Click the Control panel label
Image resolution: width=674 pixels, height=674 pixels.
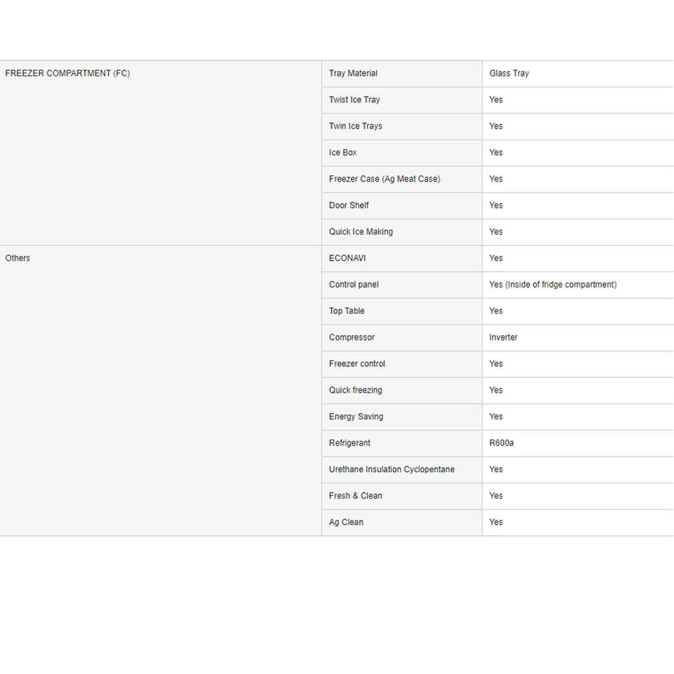(354, 285)
